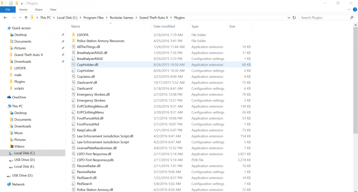Viewport: 358px width, 192px height.
Task: Click the Properties quick access toolbar icon
Action: tap(11, 3)
